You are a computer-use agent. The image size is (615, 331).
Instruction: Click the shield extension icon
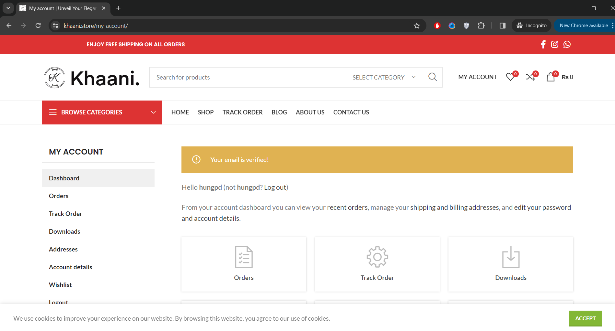tap(466, 26)
